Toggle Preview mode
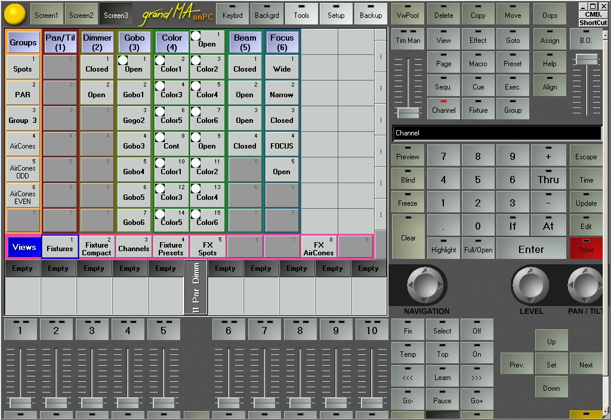 click(408, 156)
